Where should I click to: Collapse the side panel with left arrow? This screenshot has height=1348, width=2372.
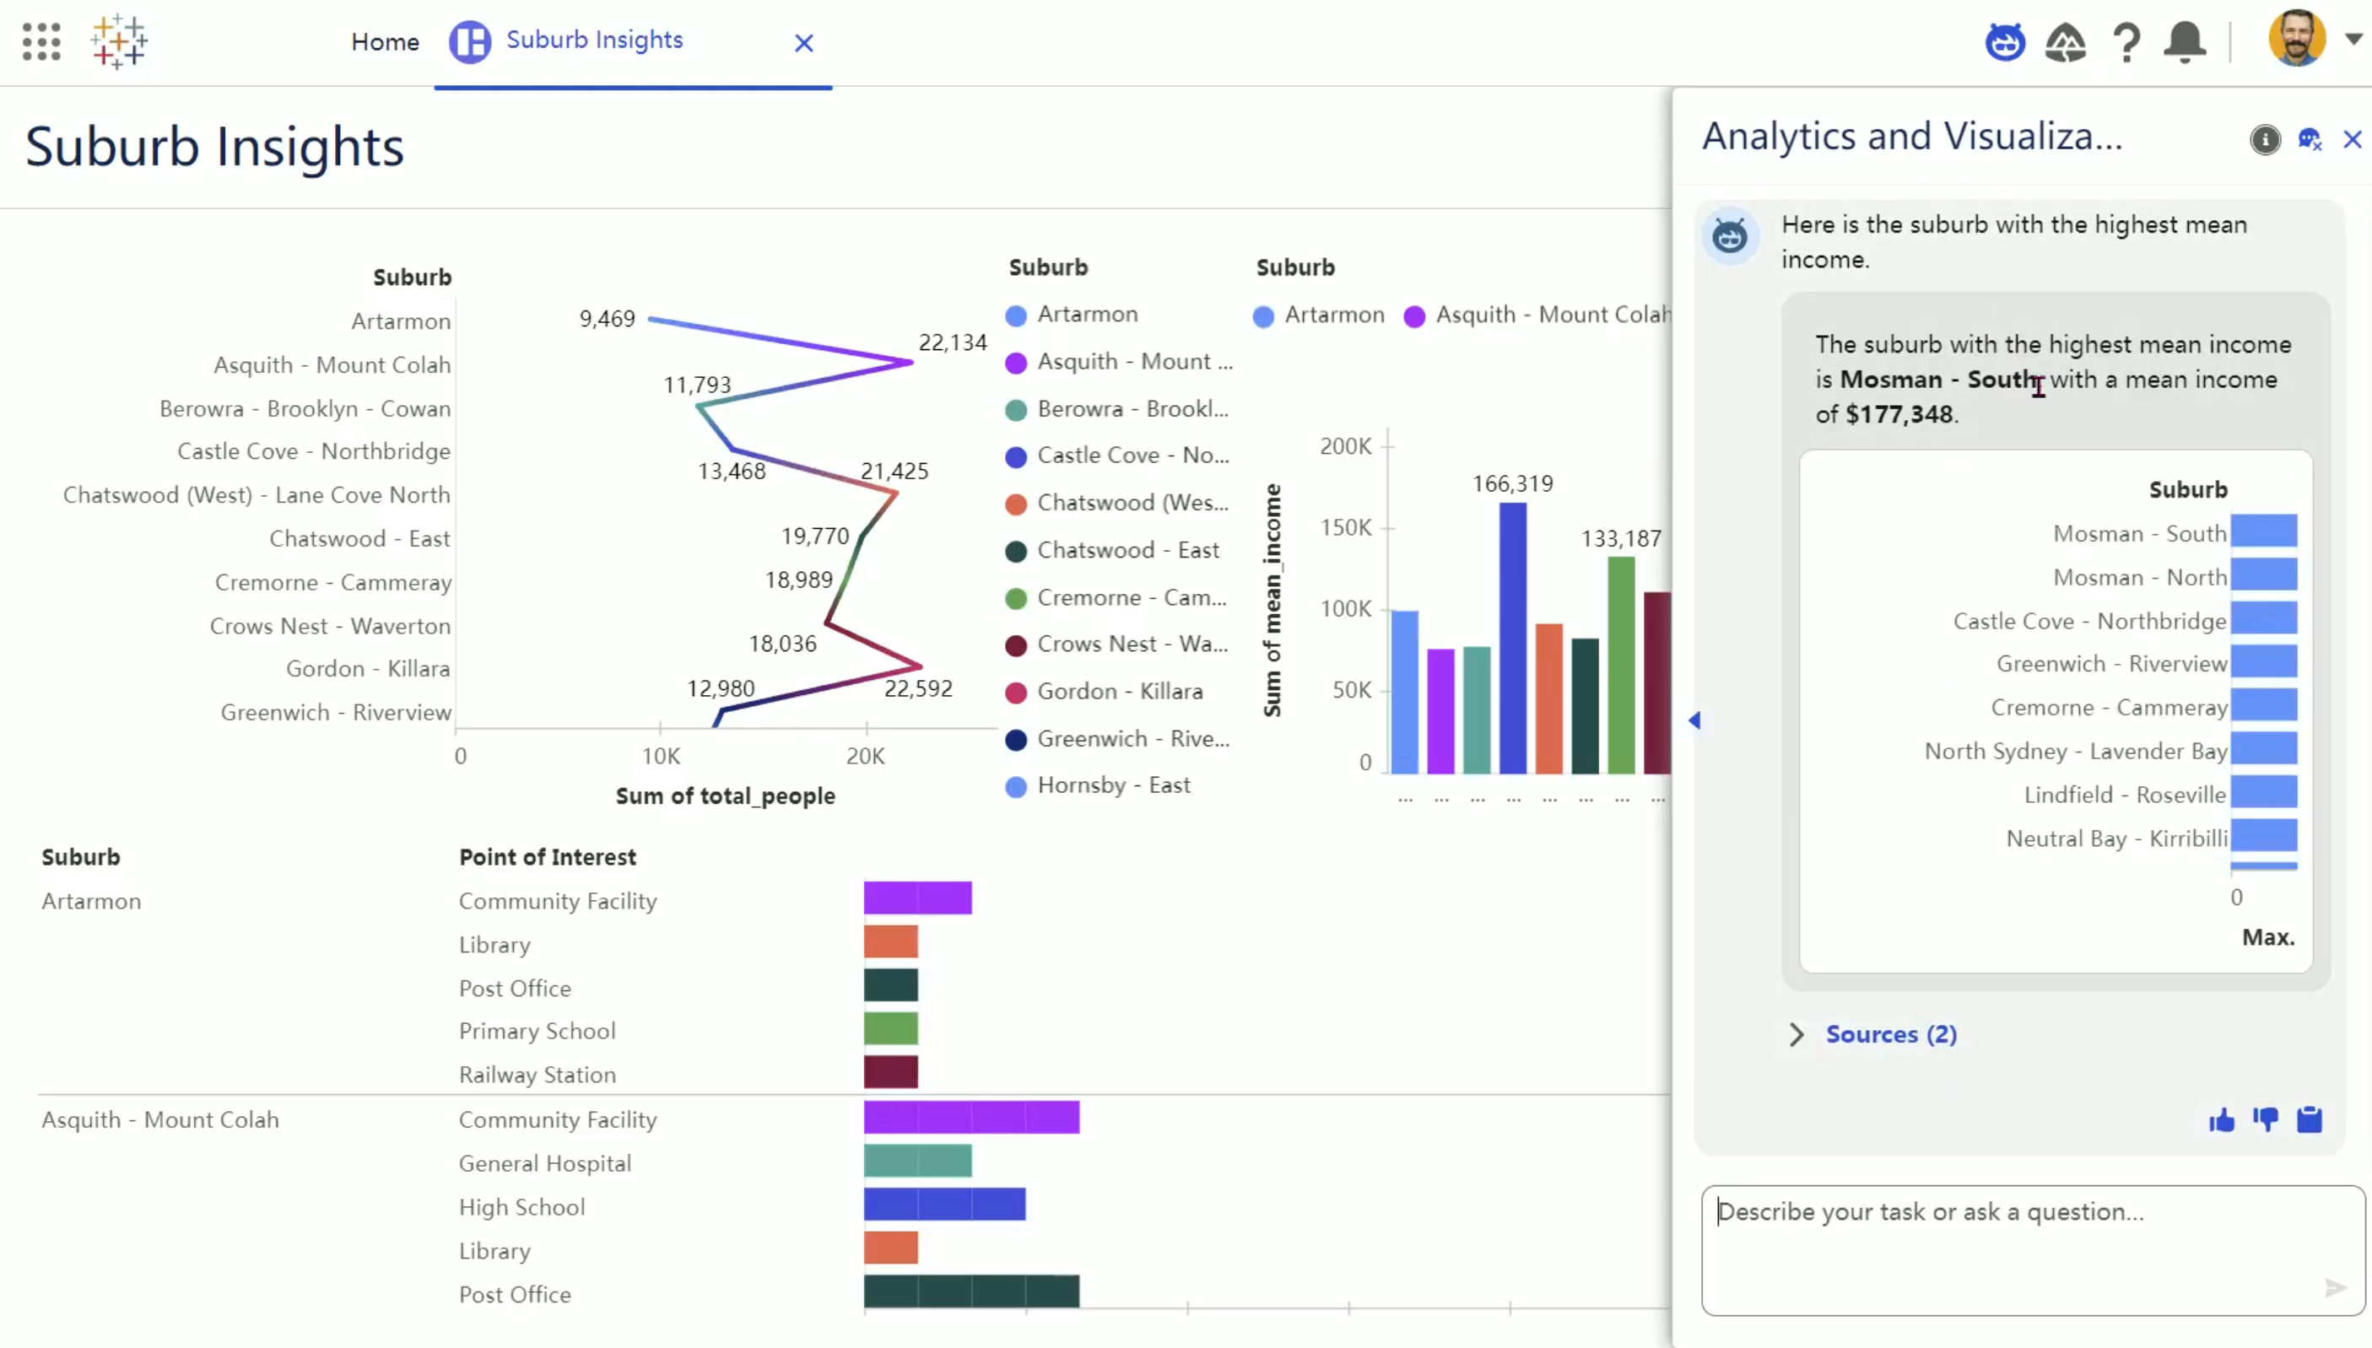[x=1694, y=720]
